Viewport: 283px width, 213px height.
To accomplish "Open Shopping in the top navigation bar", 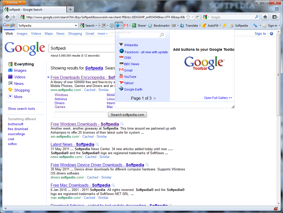I will 75,34.
